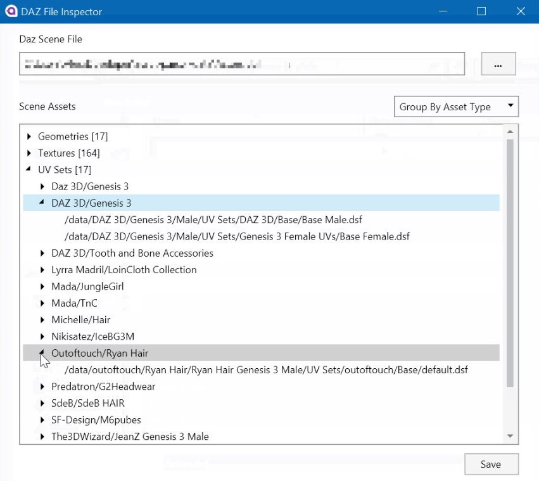539x481 pixels.
Task: Select the Base Female.dsf path
Action: point(237,236)
